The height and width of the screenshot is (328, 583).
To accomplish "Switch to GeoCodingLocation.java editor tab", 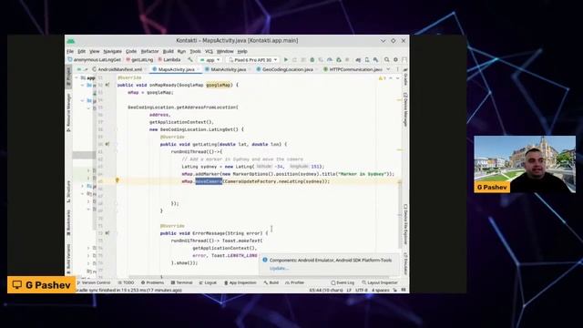I will point(287,69).
